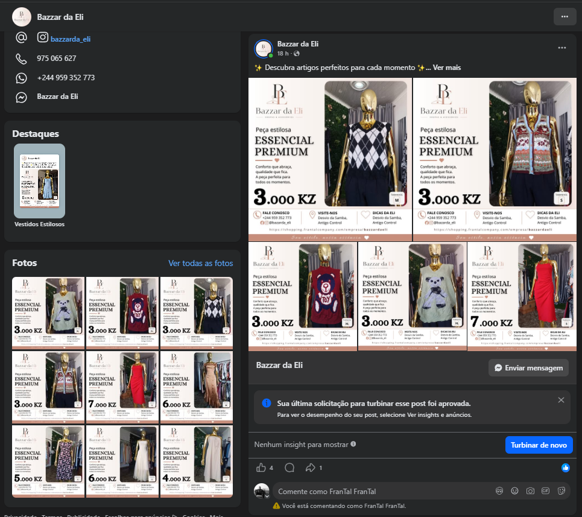Open post image with green teddy bear vest
Viewport: 582px width, 517px height.
[413, 296]
